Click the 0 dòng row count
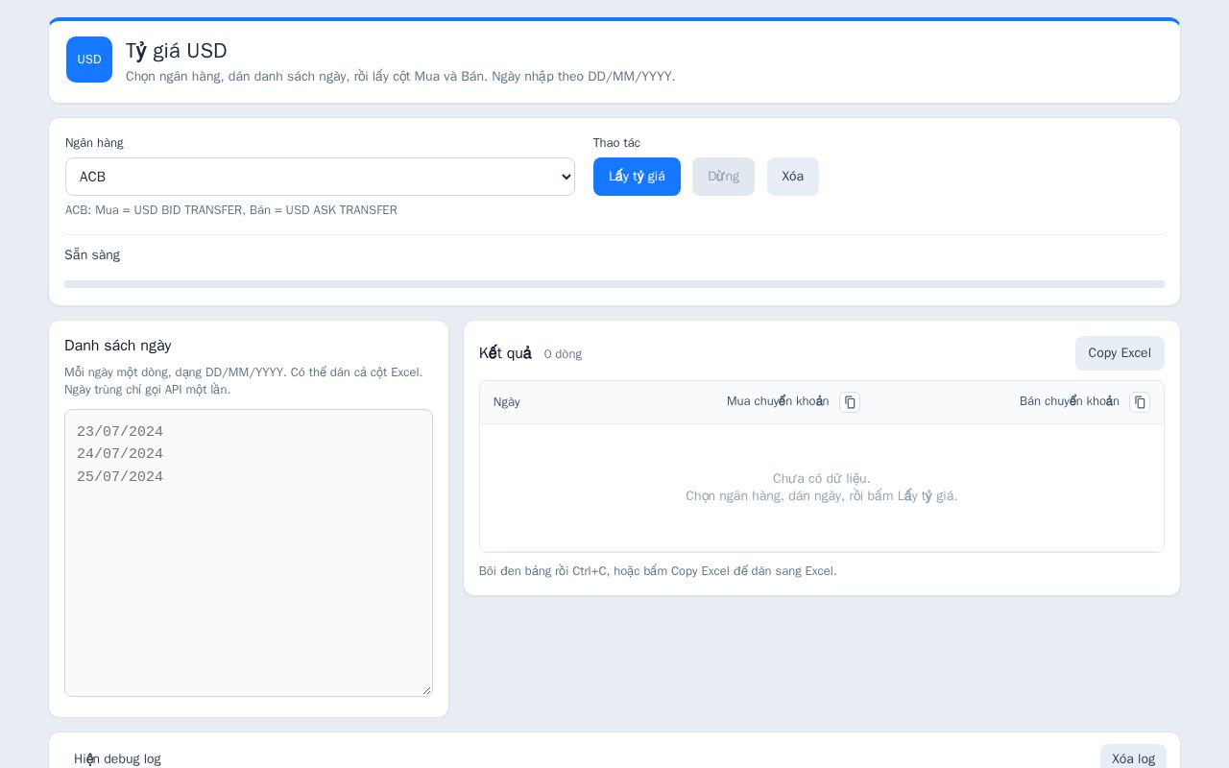Image resolution: width=1229 pixels, height=768 pixels. tap(563, 354)
